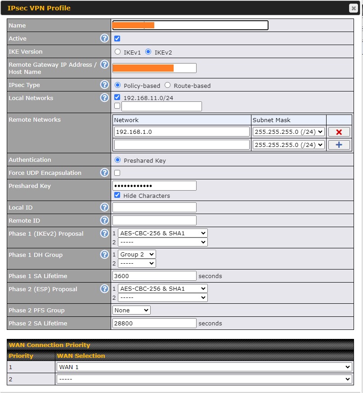This screenshot has height=393, width=363.
Task: Select the IKEv1 radio button
Action: [x=117, y=52]
